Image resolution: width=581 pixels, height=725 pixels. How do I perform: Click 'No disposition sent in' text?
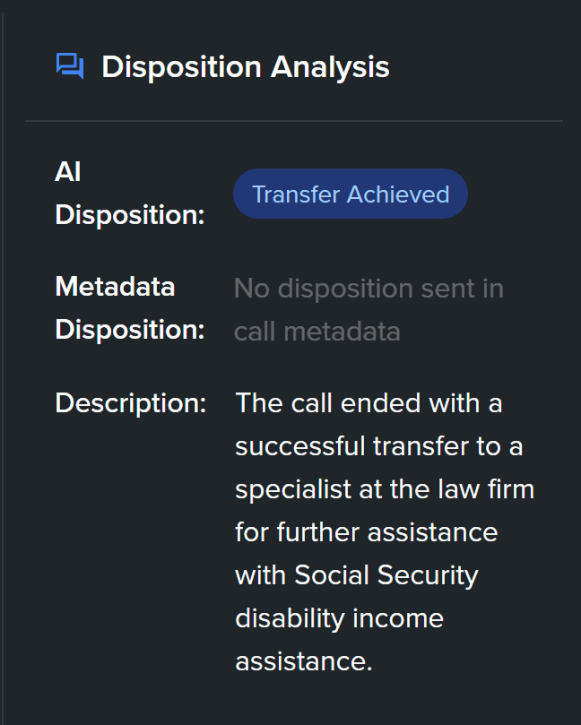pyautogui.click(x=369, y=289)
